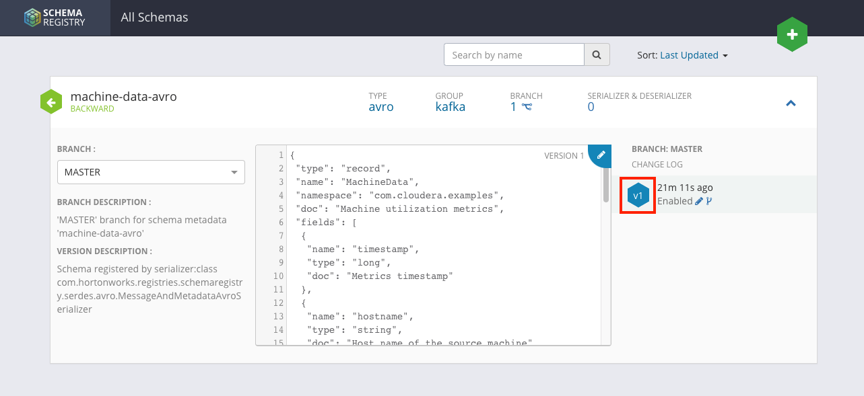Screen dimensions: 864x396
Task: Click the magnifier search button
Action: tap(596, 55)
